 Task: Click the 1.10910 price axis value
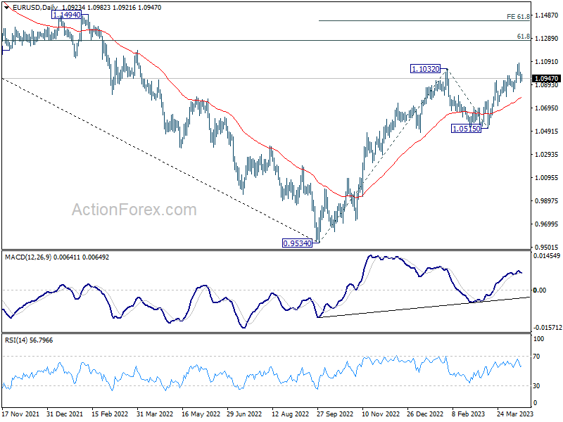(547, 62)
